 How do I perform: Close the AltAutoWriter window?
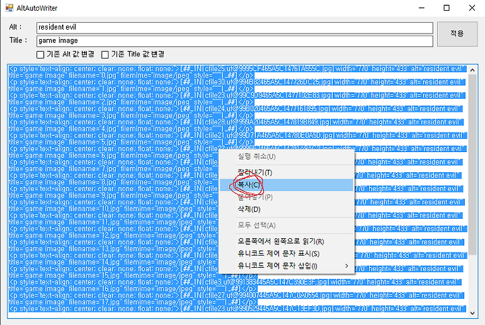point(472,8)
